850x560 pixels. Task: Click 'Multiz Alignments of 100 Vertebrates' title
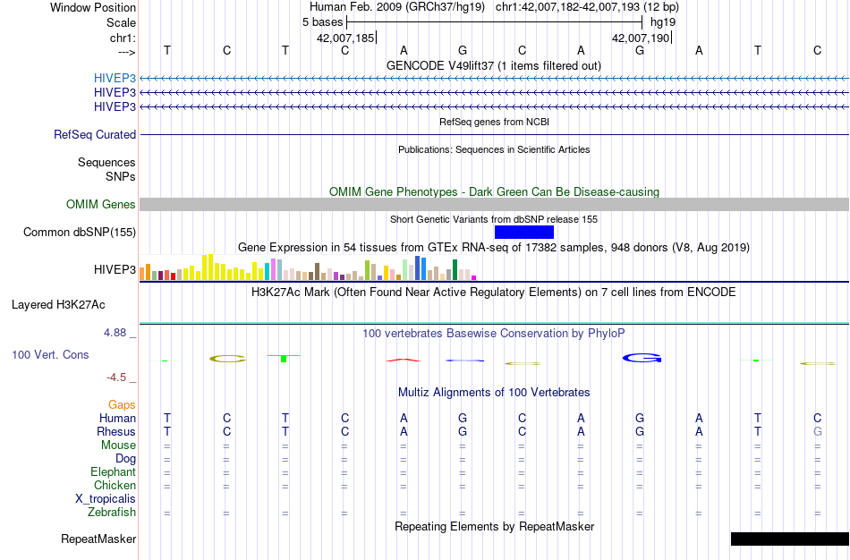[494, 393]
